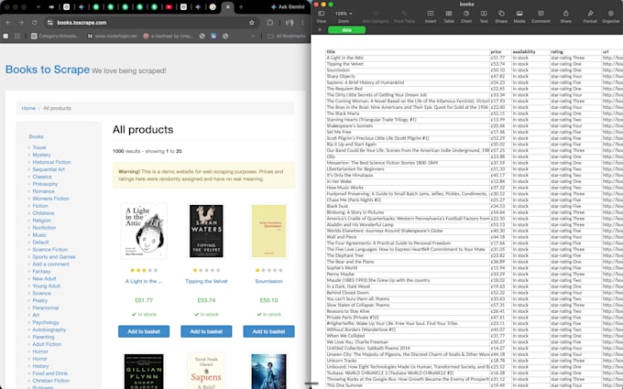
Task: Click Chrome's back arrow button
Action: [x=8, y=23]
